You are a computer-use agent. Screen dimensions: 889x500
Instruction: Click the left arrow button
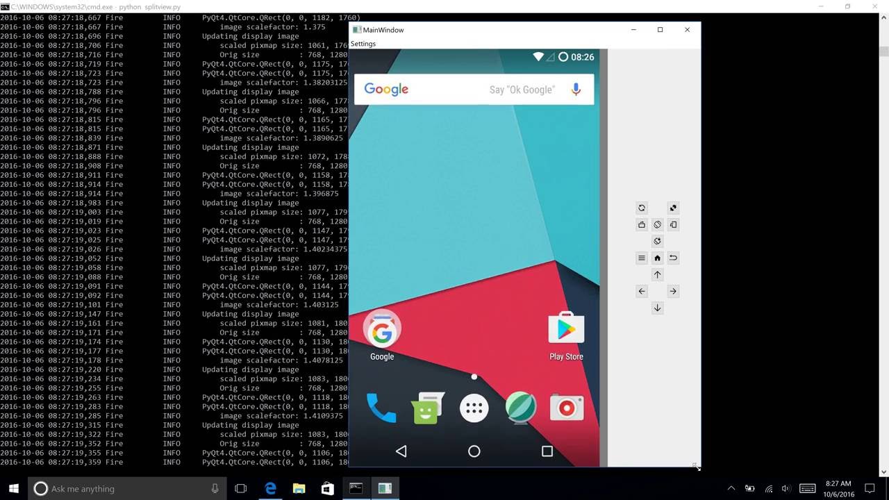(x=642, y=291)
